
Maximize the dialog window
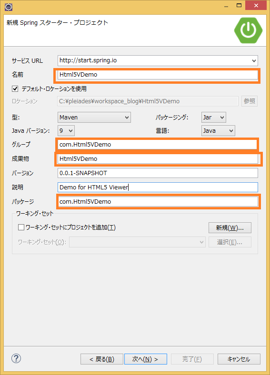[239, 6]
